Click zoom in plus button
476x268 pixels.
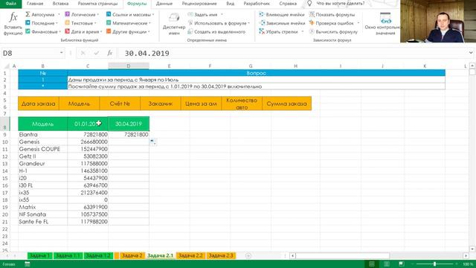pyautogui.click(x=456, y=264)
